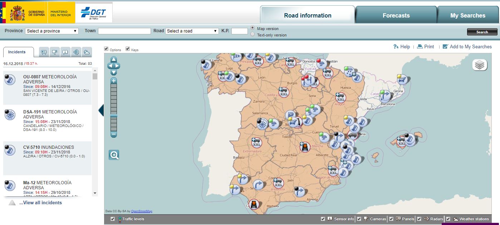This screenshot has height=225, width=500.
Task: Click the XXL marker in Castilla y León
Action: point(284,92)
